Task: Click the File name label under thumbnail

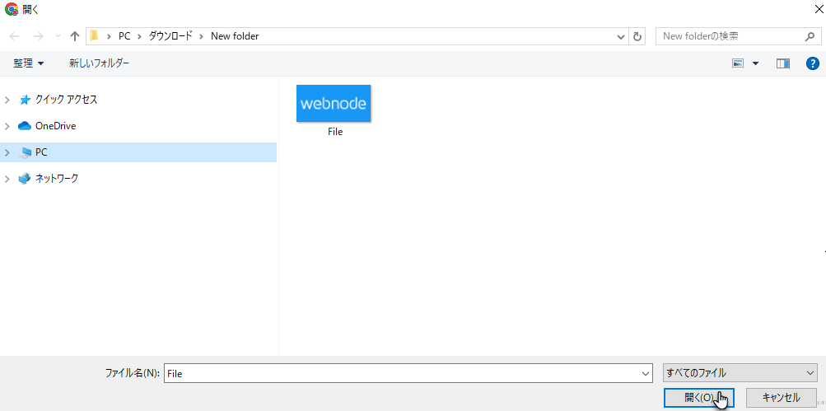Action: click(x=335, y=132)
